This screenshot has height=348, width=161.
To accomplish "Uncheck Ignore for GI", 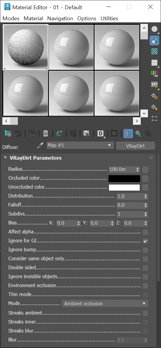I will [x=145, y=241].
